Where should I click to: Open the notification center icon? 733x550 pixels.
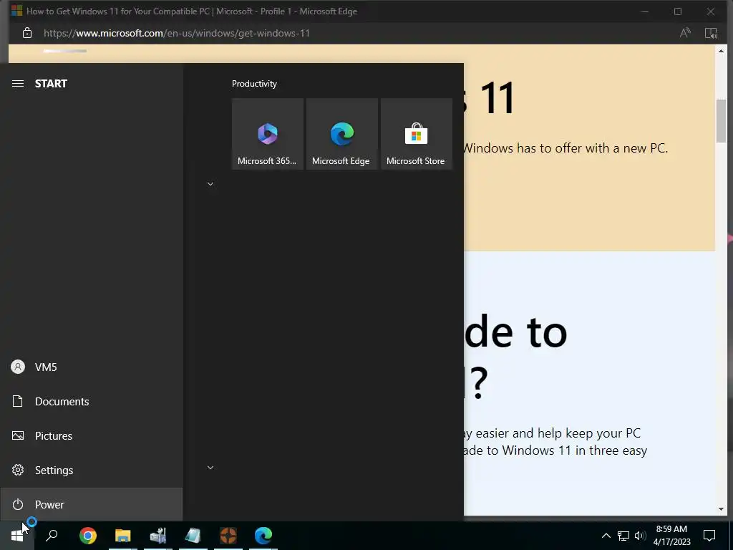click(709, 536)
